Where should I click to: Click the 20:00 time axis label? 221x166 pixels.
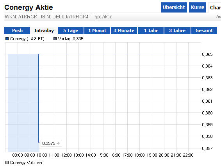click(x=164, y=155)
